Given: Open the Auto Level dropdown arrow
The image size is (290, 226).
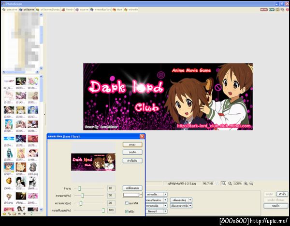Looking at the screenshot, I should (x=165, y=194).
